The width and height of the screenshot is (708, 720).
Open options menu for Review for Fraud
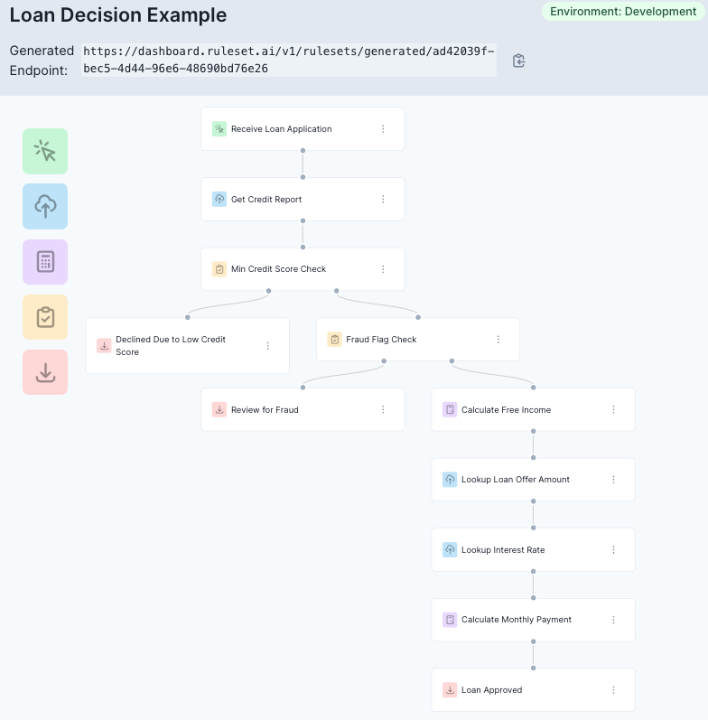(383, 409)
